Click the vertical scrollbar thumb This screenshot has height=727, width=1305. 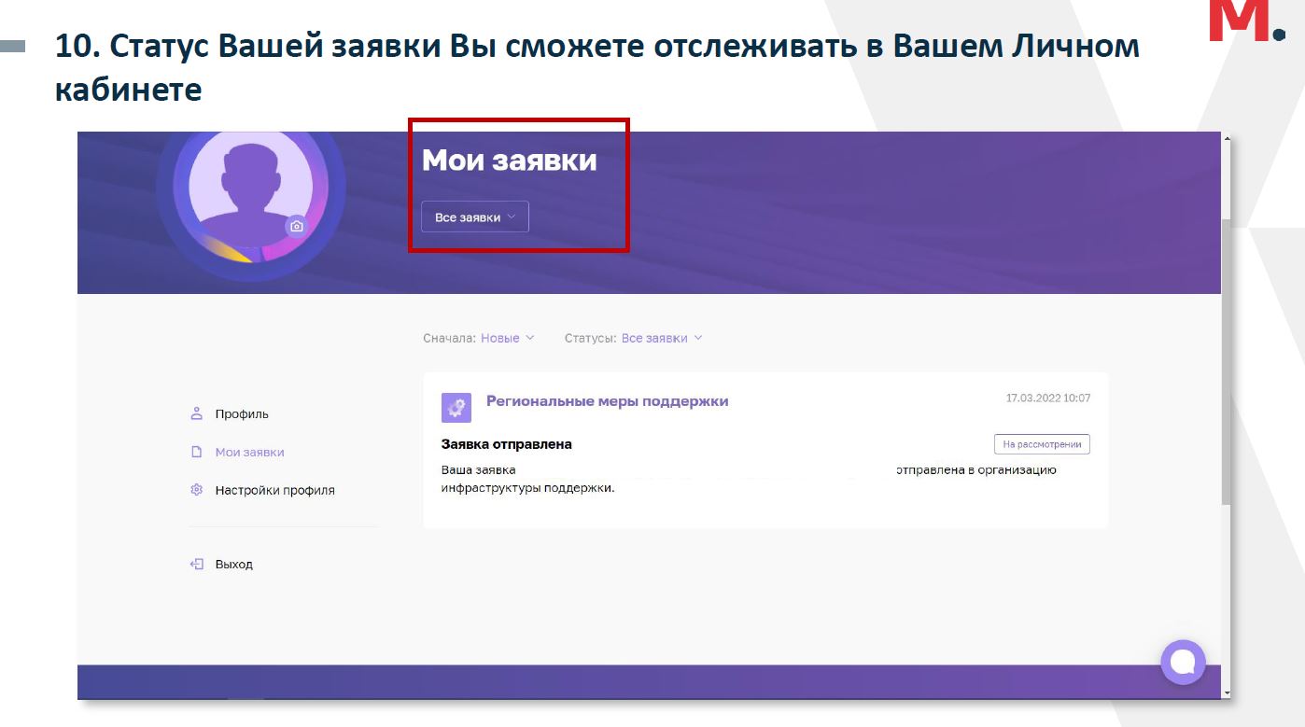pyautogui.click(x=1226, y=364)
